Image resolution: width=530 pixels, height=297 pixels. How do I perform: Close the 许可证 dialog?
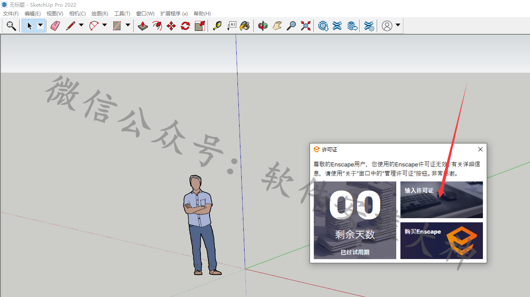(480, 149)
